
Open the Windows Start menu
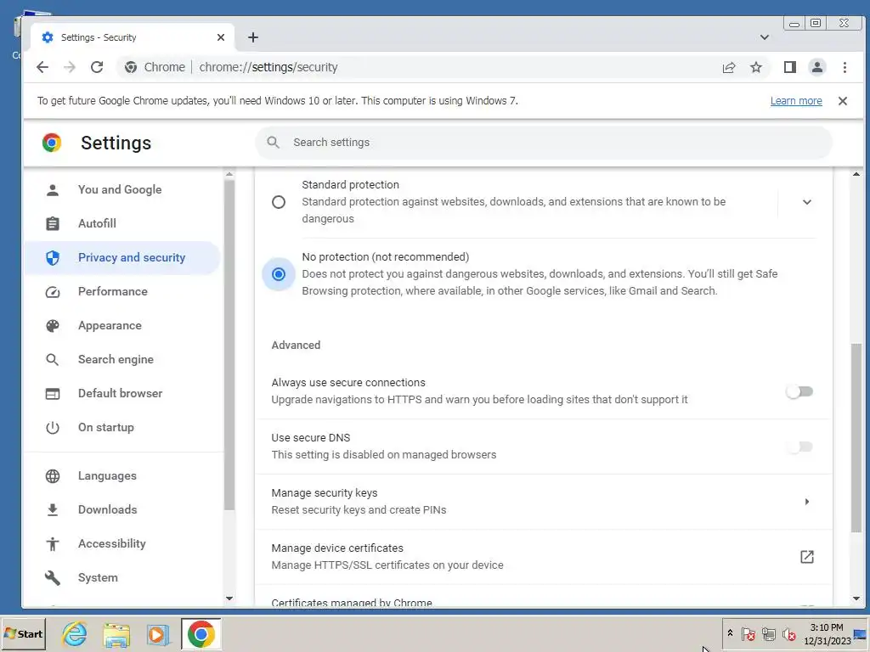tap(23, 633)
